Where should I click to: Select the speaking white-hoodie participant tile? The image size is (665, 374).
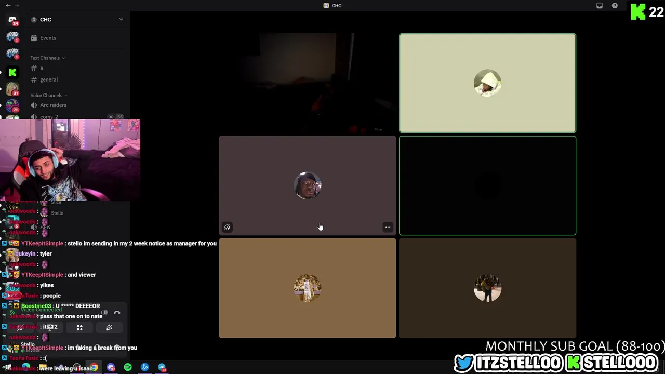(x=487, y=83)
